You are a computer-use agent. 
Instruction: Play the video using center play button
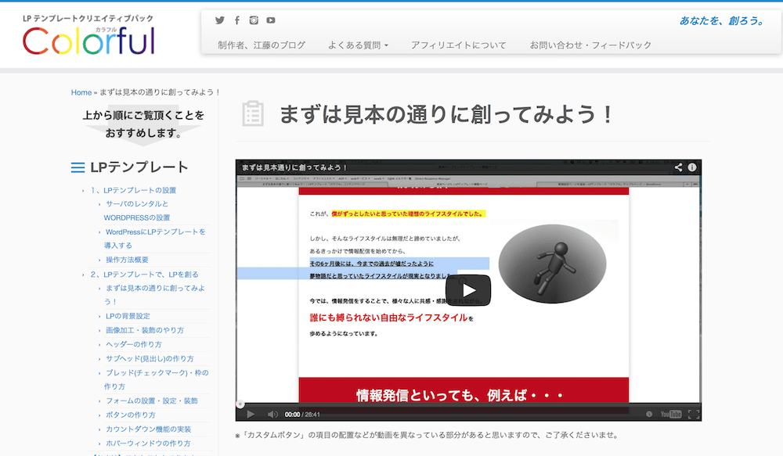click(468, 290)
